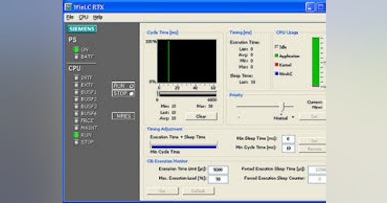Screen dimensions: 387x203
Task: Click the SIEMENS logo in the sidebar
Action: coord(82,29)
